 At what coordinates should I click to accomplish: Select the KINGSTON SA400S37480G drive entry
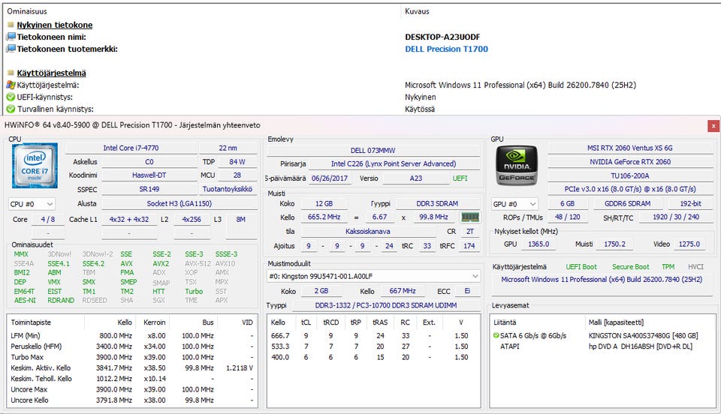[x=644, y=335]
